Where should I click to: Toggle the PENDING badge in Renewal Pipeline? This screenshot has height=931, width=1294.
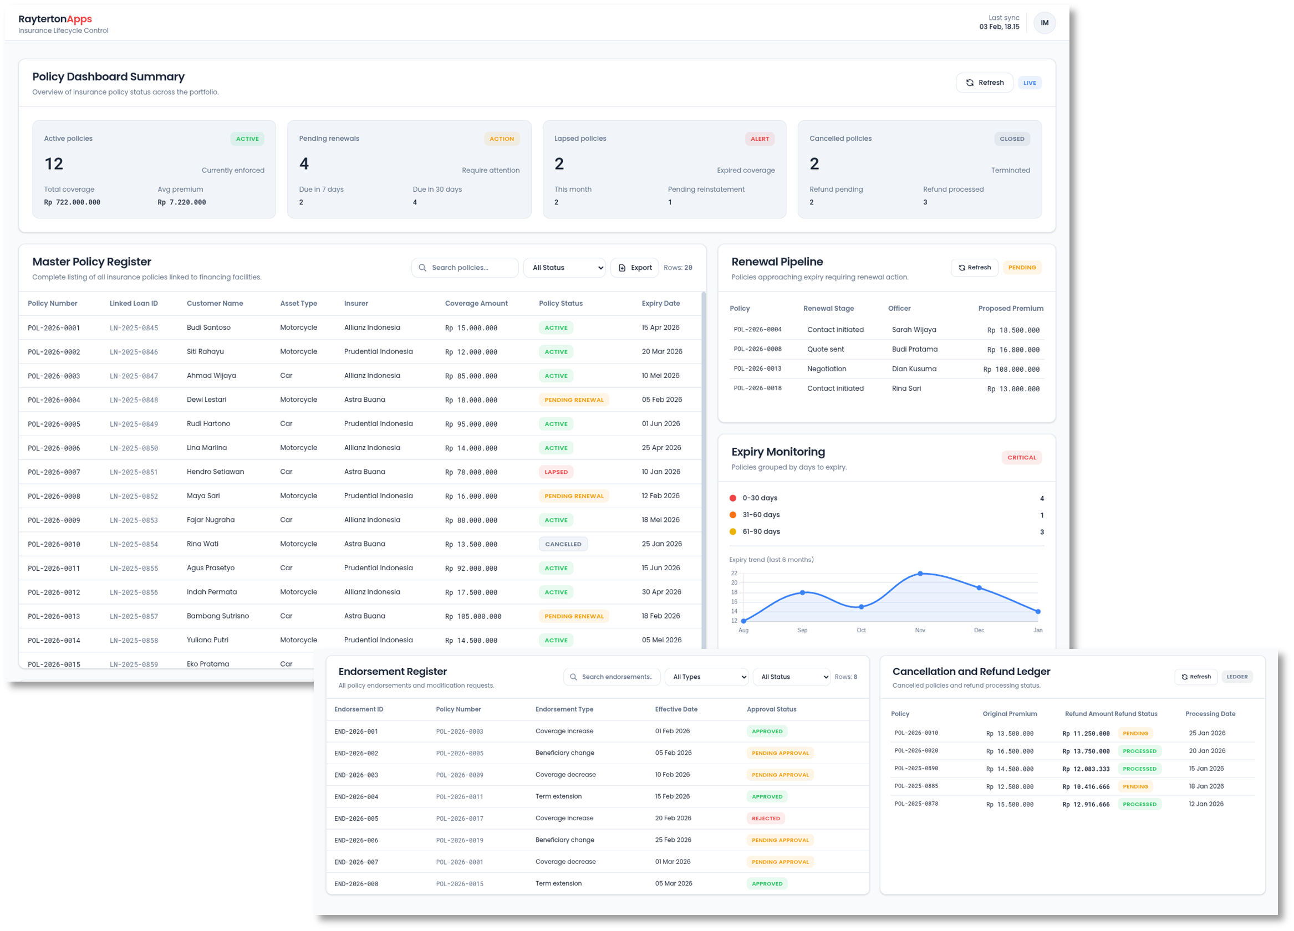click(1022, 267)
